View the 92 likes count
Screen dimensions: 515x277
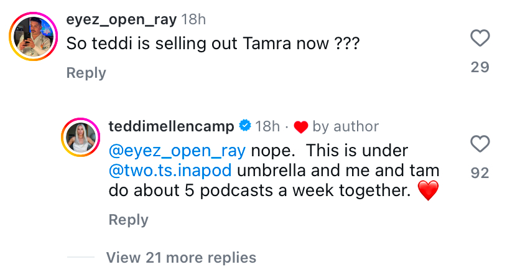pyautogui.click(x=480, y=173)
